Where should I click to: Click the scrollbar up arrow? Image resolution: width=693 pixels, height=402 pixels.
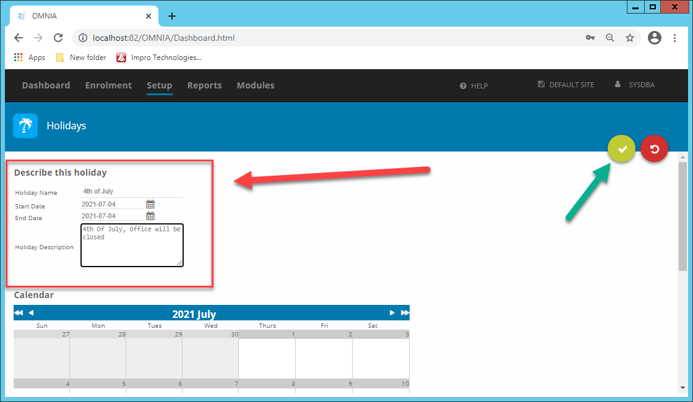(x=683, y=157)
